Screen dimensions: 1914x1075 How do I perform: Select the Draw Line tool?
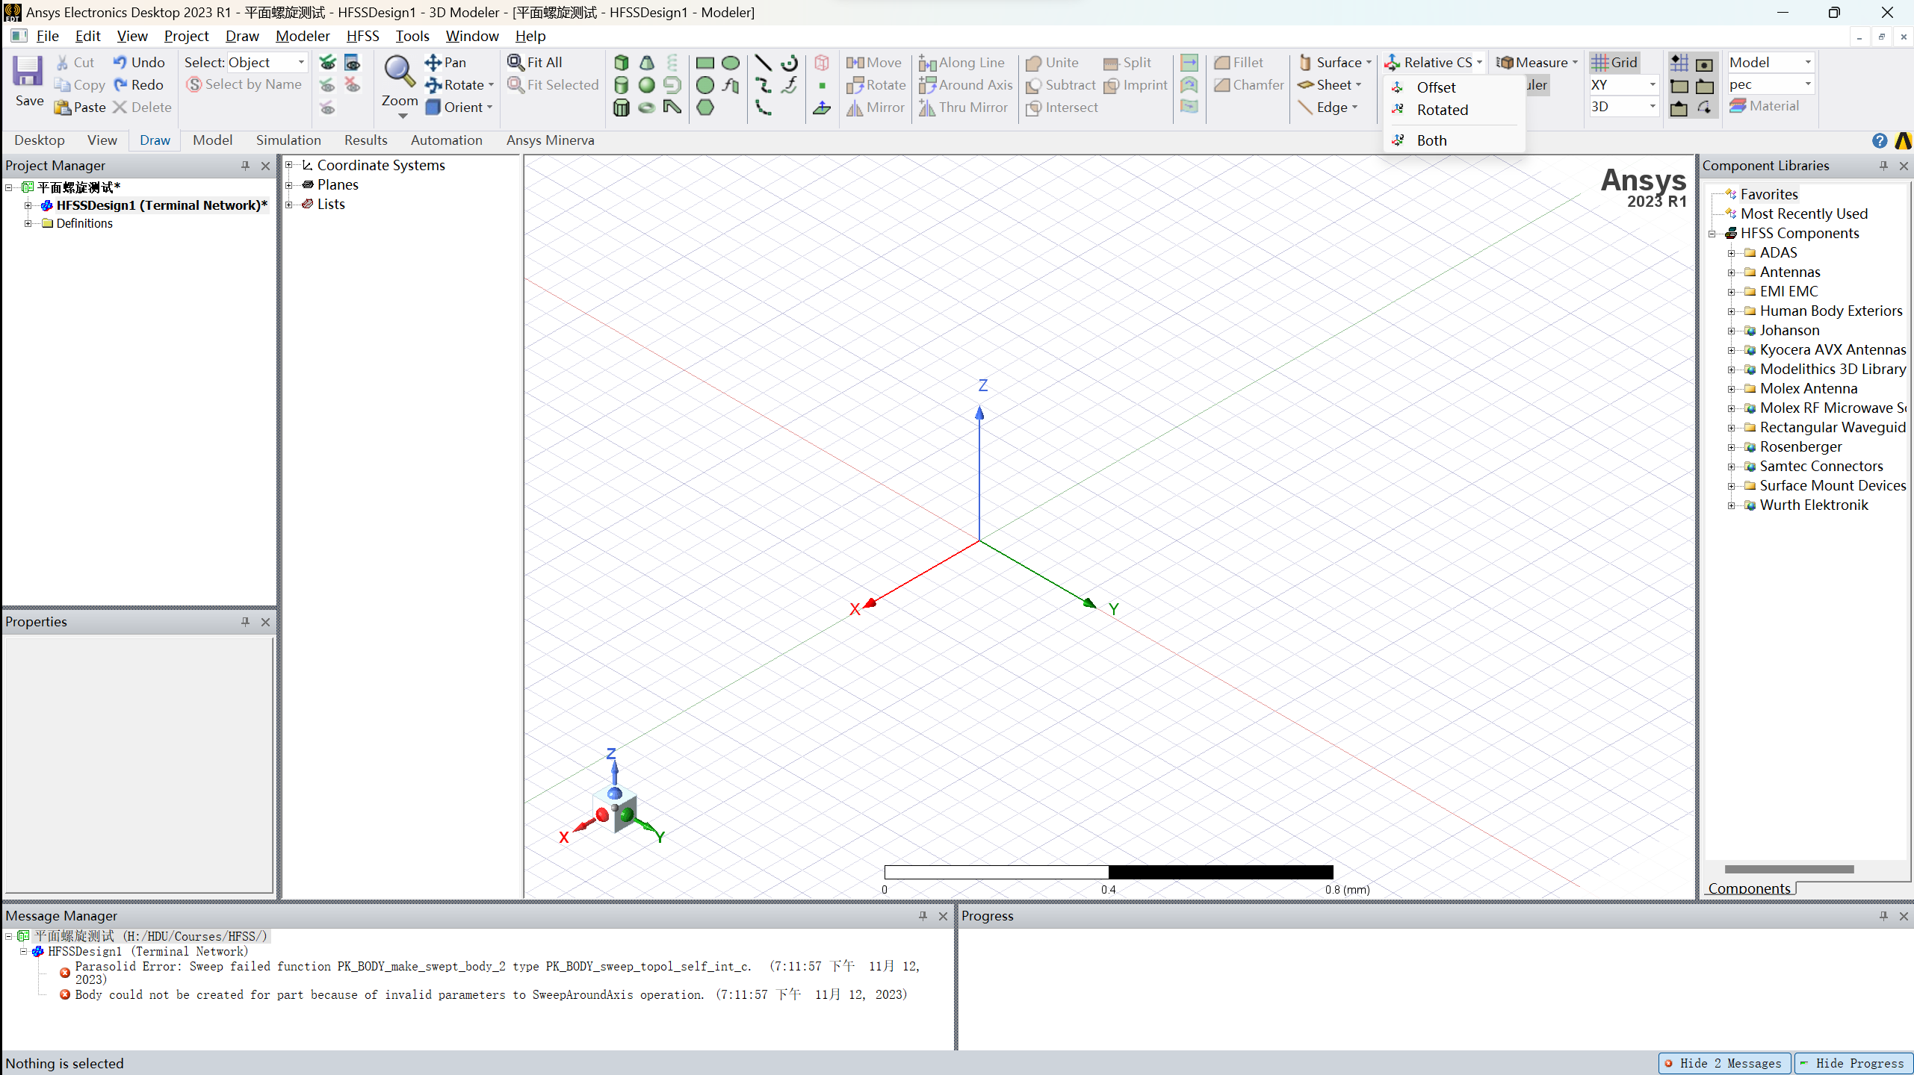pyautogui.click(x=763, y=63)
